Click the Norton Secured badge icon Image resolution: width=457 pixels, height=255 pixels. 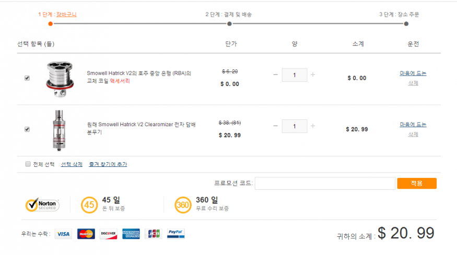[42, 204]
